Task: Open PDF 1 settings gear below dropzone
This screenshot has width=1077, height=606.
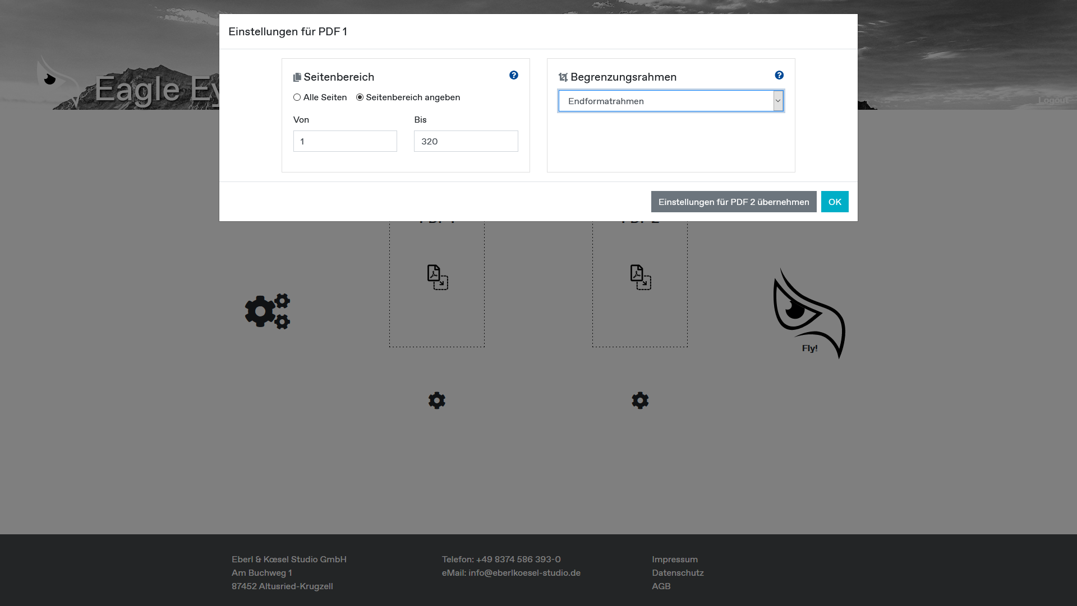Action: [437, 400]
